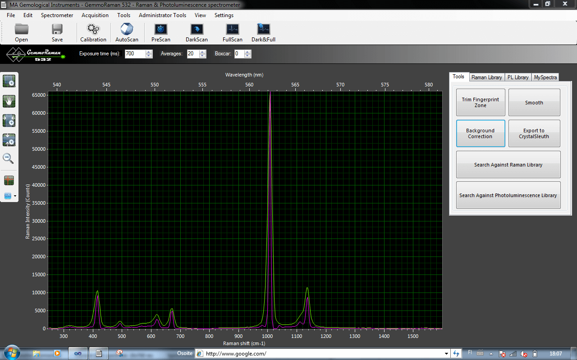Screen dimensions: 577x360
Task: Switch to the Raman Library tab
Action: [x=486, y=77]
